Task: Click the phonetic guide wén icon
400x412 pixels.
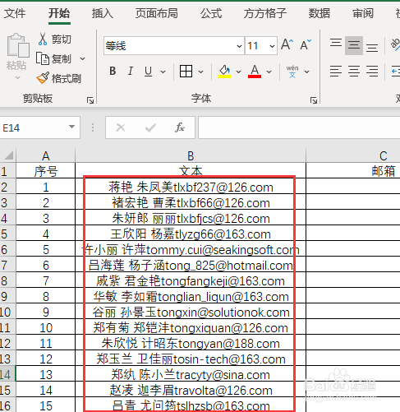Action: tap(292, 72)
